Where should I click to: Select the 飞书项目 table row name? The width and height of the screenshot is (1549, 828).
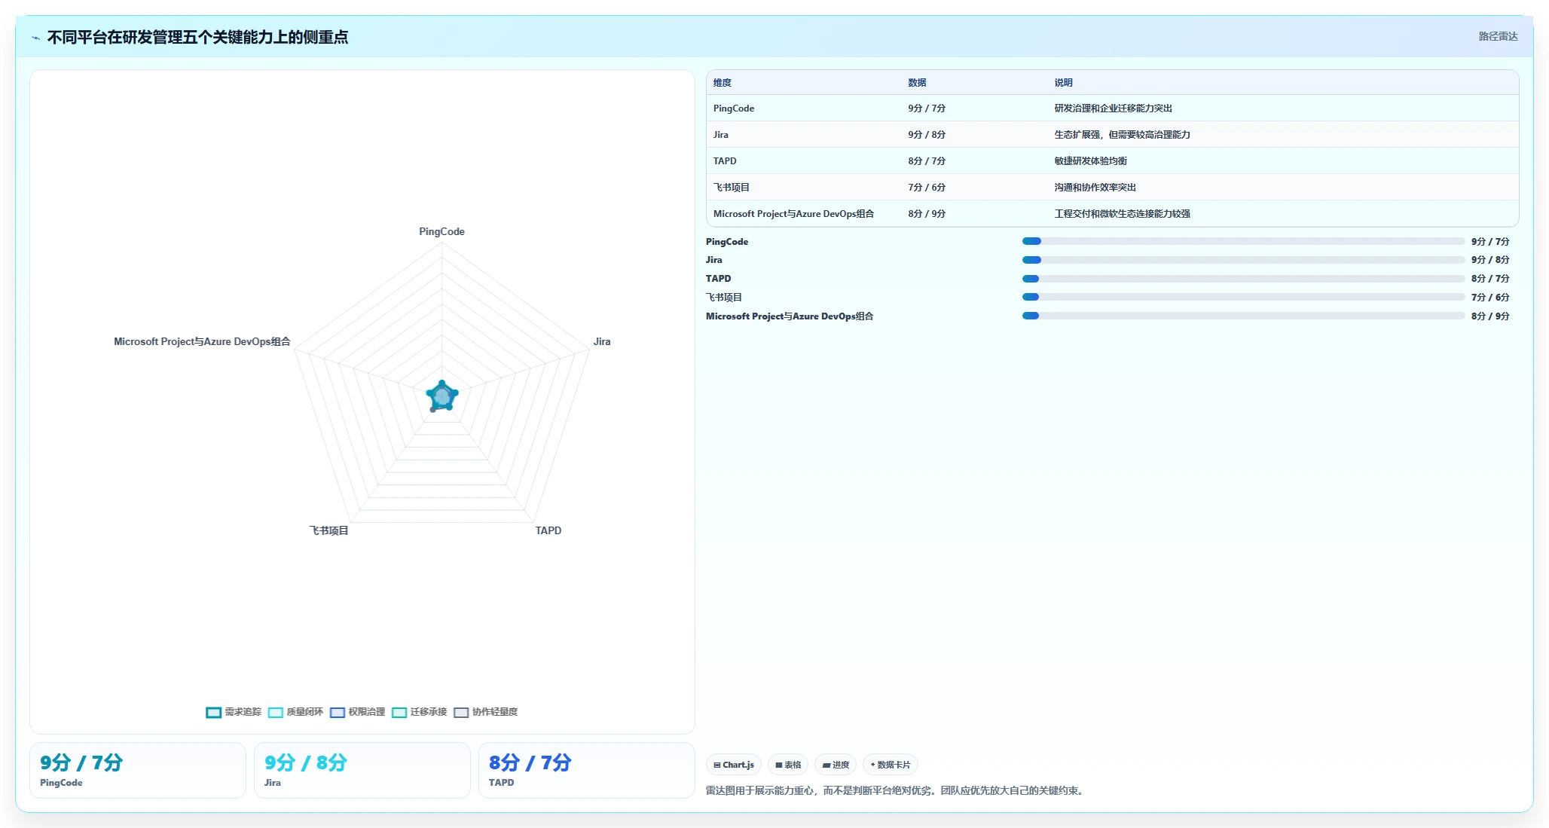732,188
